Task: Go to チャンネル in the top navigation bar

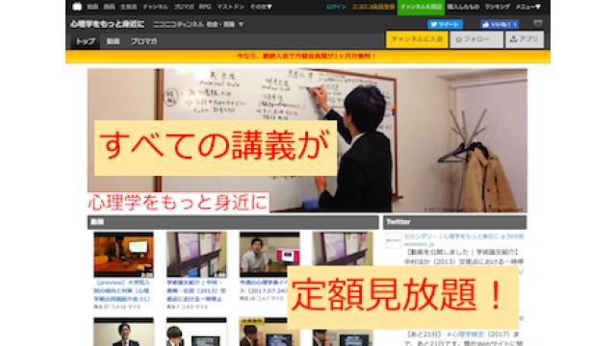Action: point(155,7)
